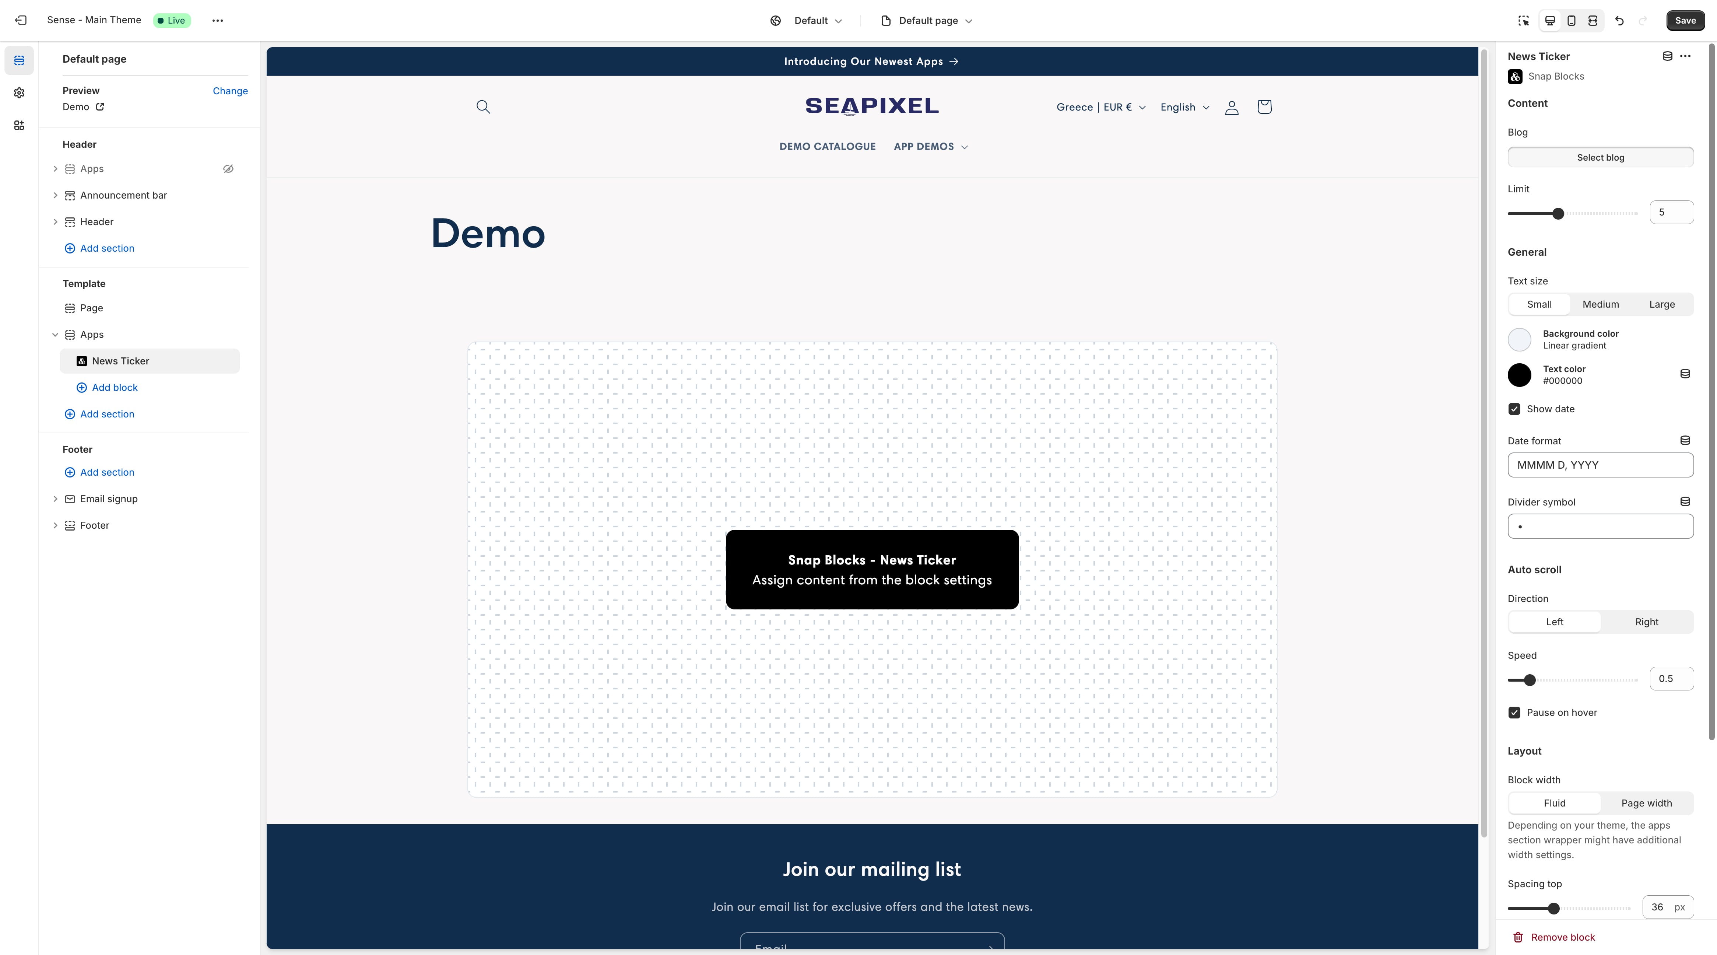Open the Sections panel icon in sidebar
This screenshot has width=1717, height=955.
(x=19, y=61)
